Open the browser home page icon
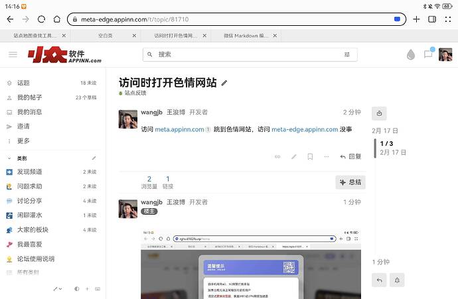 [57, 19]
